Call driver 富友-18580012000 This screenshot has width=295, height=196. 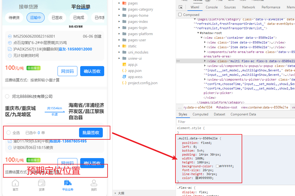coord(75,49)
